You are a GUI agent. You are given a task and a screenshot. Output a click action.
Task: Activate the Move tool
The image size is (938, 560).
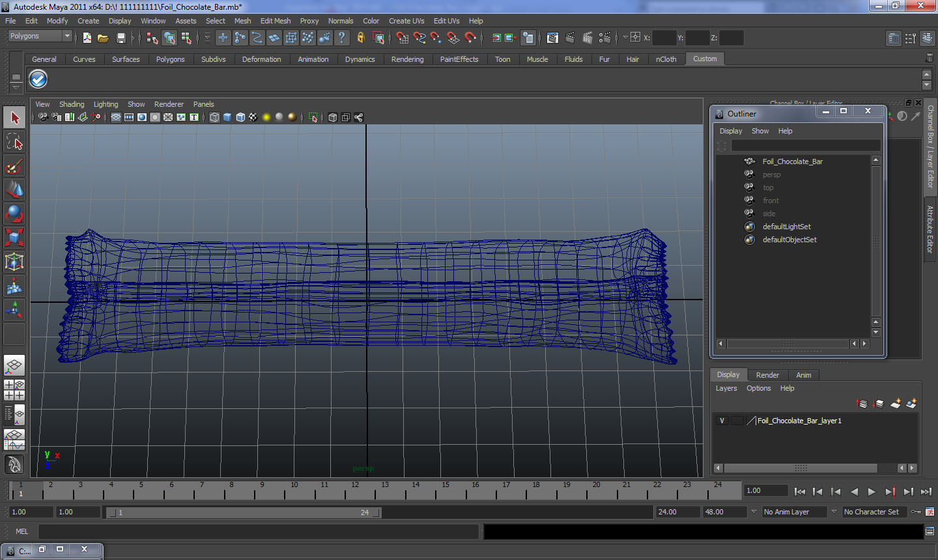pyautogui.click(x=14, y=189)
